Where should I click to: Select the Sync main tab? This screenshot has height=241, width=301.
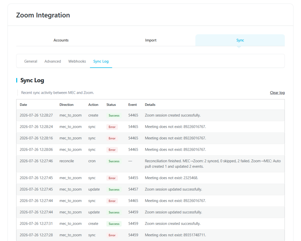[240, 40]
